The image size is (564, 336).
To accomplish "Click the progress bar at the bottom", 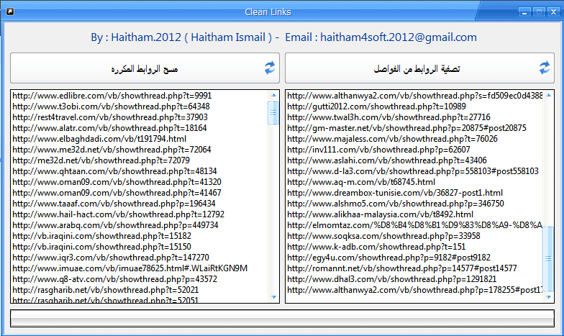I will 282,318.
